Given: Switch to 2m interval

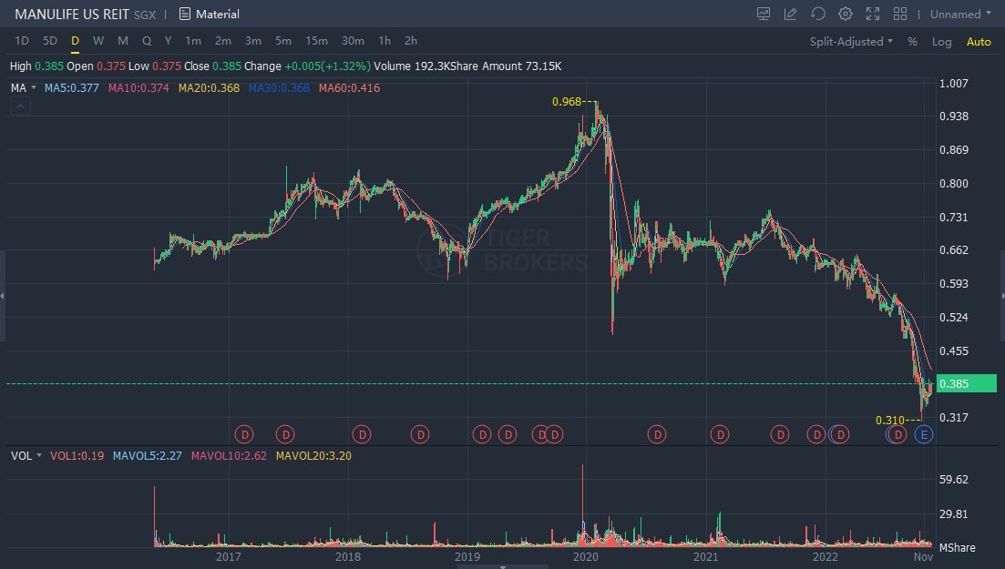Looking at the screenshot, I should [223, 40].
